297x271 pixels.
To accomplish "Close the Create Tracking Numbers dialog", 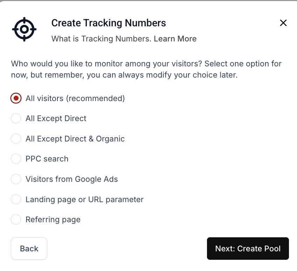I will (x=283, y=23).
